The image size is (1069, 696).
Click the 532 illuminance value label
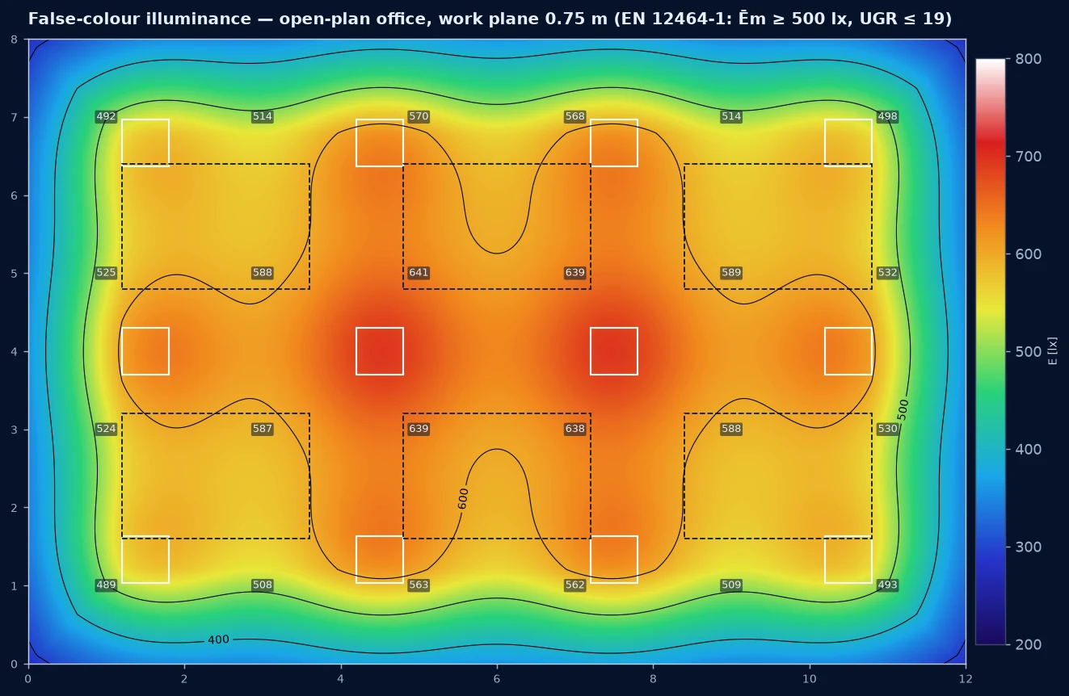pyautogui.click(x=887, y=273)
